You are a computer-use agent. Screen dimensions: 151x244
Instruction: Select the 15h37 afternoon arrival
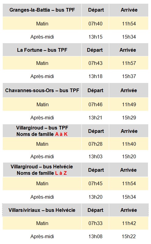pos(129,76)
